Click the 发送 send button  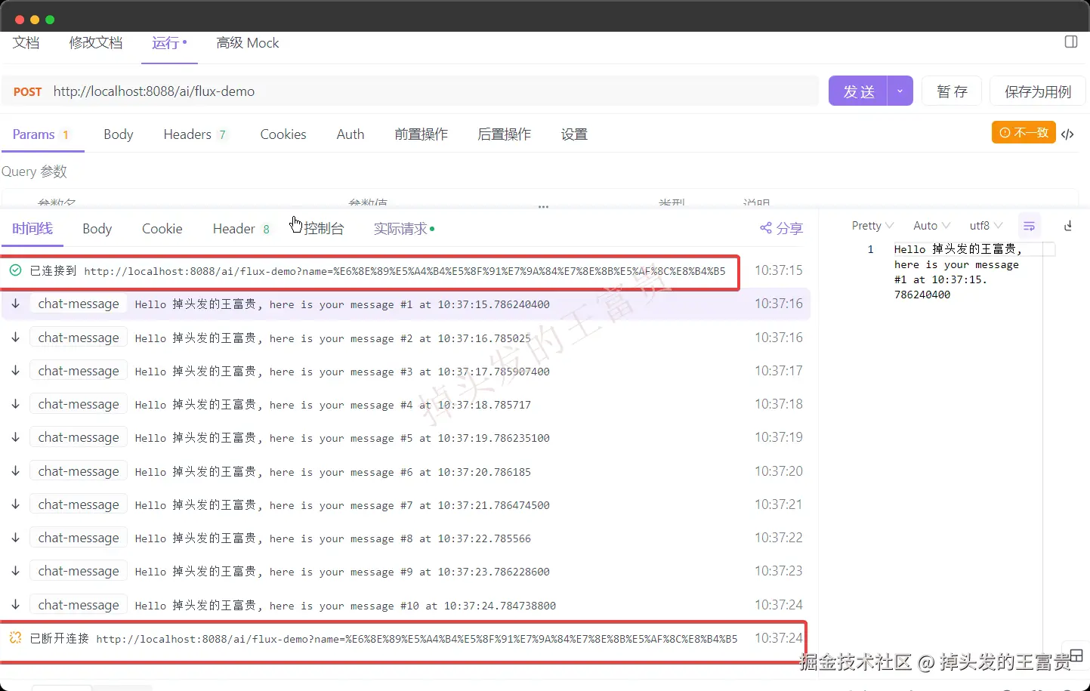(858, 91)
